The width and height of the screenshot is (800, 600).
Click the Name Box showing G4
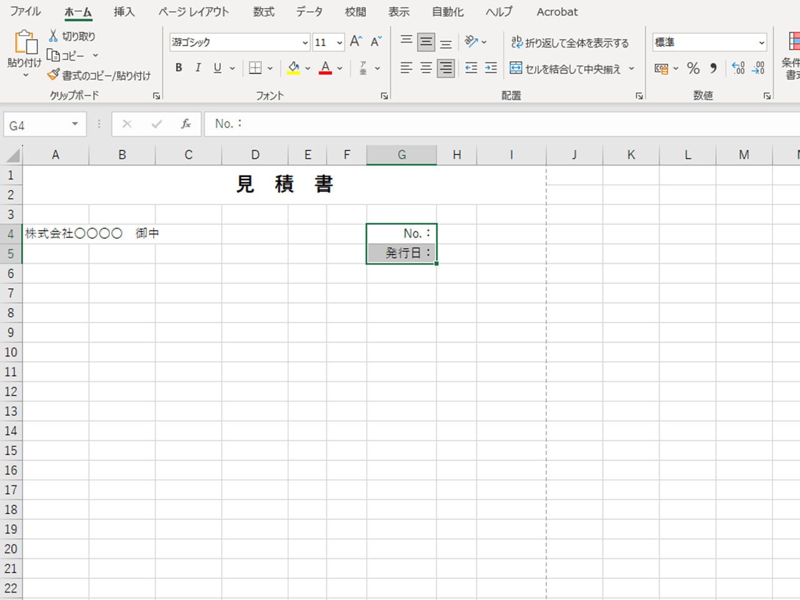(36, 125)
